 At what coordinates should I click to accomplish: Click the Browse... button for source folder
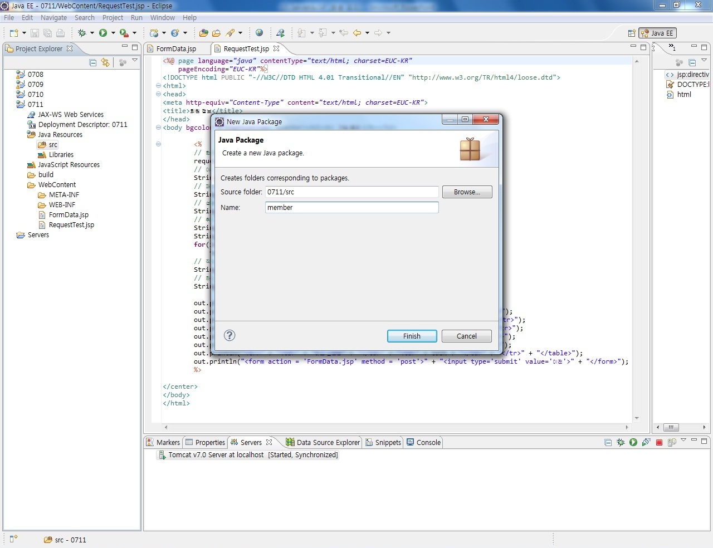pos(467,192)
